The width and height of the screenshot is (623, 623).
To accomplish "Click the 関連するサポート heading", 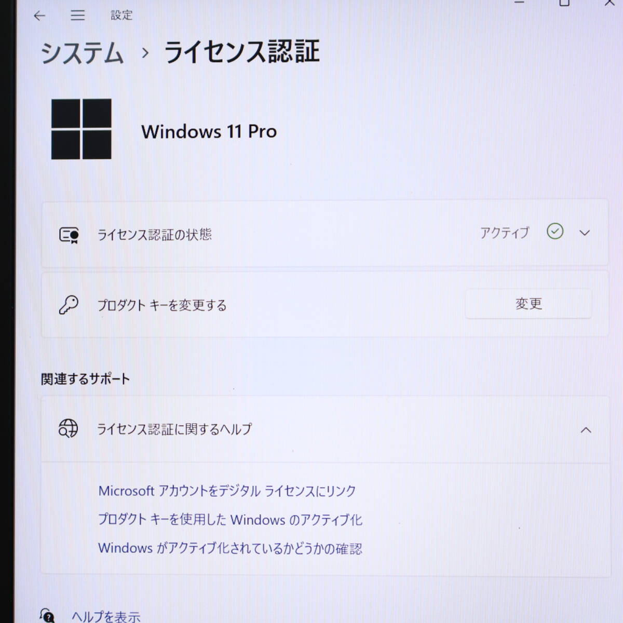I will pos(85,379).
